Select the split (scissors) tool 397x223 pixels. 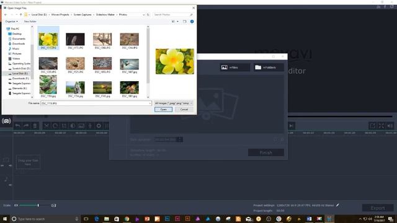pyautogui.click(x=47, y=126)
